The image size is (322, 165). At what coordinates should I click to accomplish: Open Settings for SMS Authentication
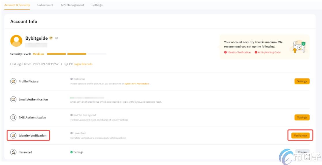[x=302, y=118]
